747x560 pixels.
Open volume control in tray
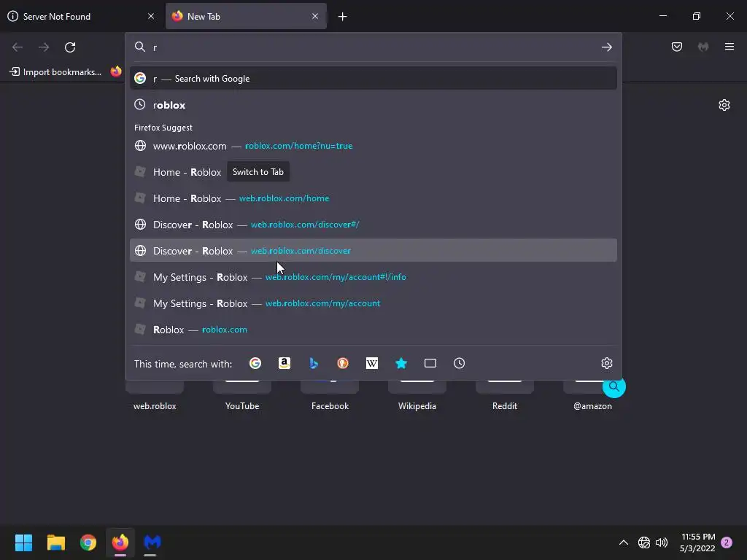point(662,542)
